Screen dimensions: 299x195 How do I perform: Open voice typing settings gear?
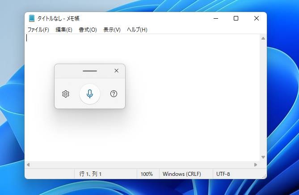66,94
